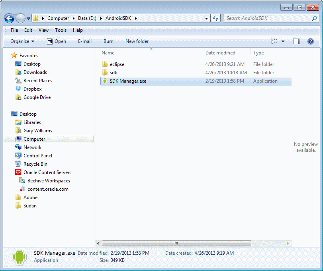Click the Downloads folder icon
Image resolution: width=323 pixels, height=271 pixels.
coord(18,72)
